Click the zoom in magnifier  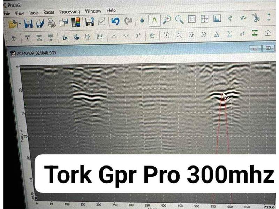(x=167, y=20)
